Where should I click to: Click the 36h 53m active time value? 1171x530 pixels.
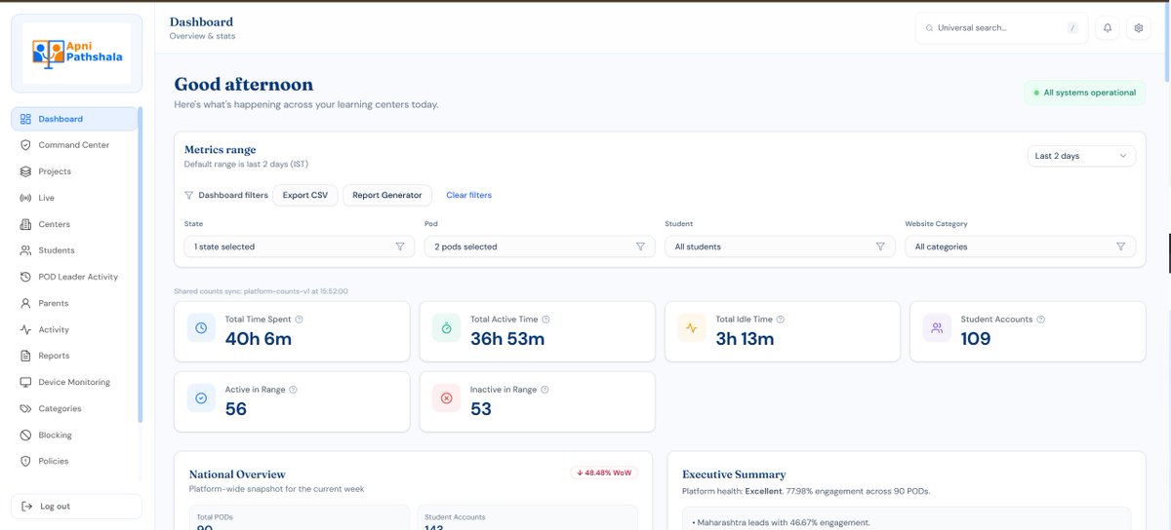(507, 338)
